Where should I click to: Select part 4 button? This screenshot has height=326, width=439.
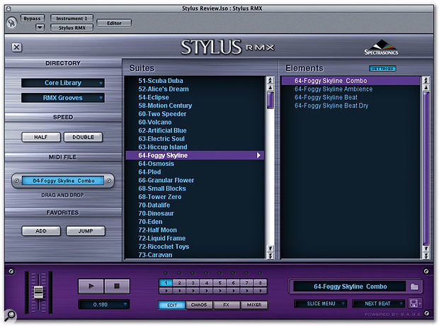(206, 283)
